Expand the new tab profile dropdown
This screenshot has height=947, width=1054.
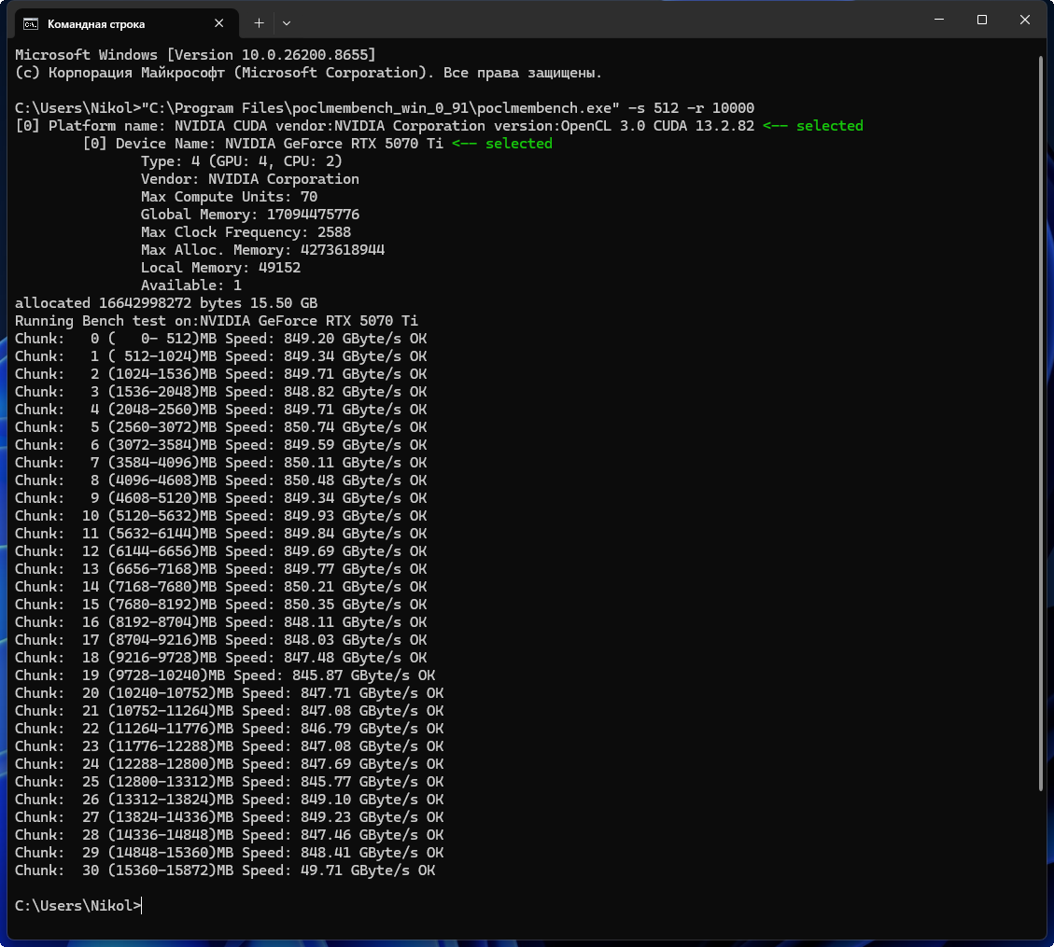(x=287, y=22)
